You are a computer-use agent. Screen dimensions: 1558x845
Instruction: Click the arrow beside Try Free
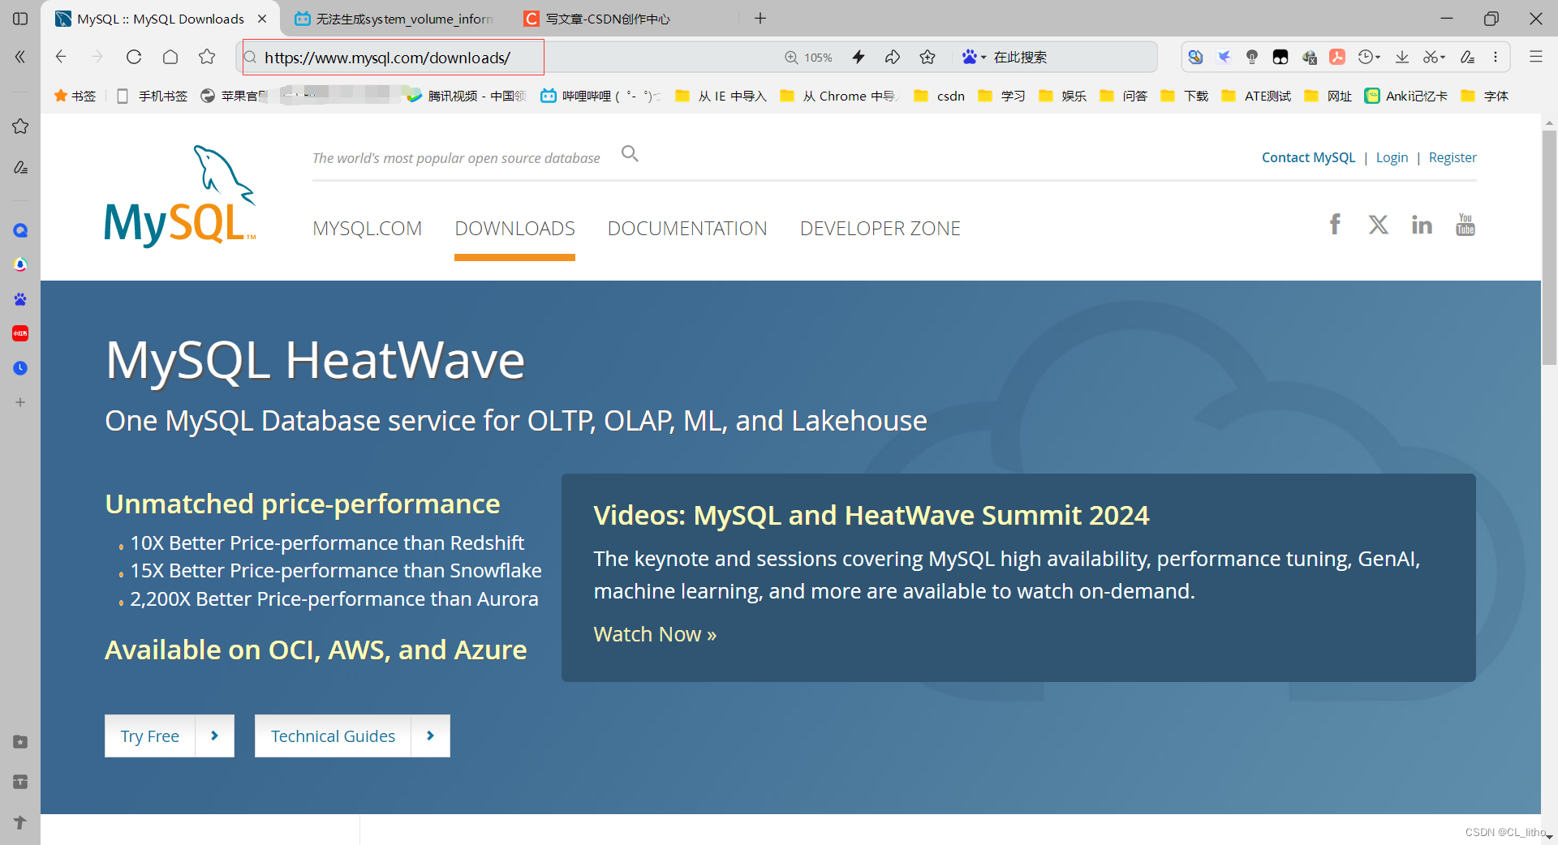pos(215,736)
